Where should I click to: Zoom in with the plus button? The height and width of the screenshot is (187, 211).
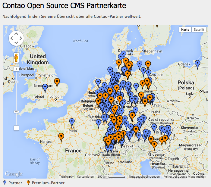pyautogui.click(x=16, y=69)
